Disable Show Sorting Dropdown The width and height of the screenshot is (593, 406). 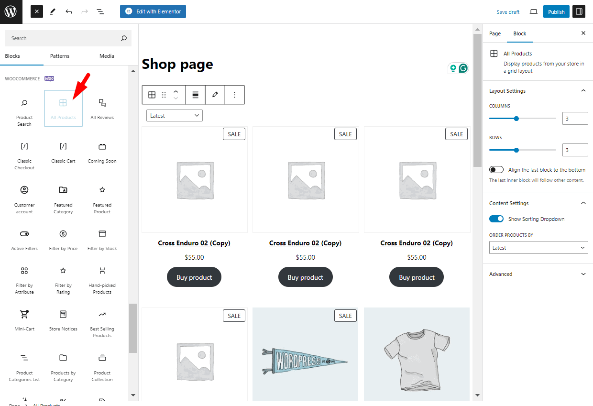(x=496, y=219)
